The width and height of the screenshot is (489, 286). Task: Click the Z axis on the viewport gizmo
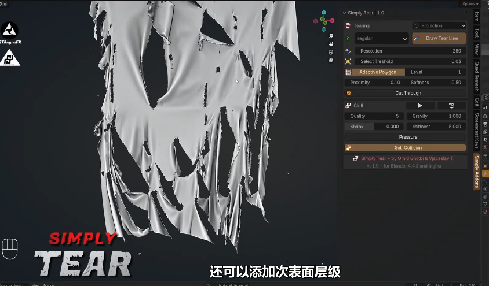324,13
